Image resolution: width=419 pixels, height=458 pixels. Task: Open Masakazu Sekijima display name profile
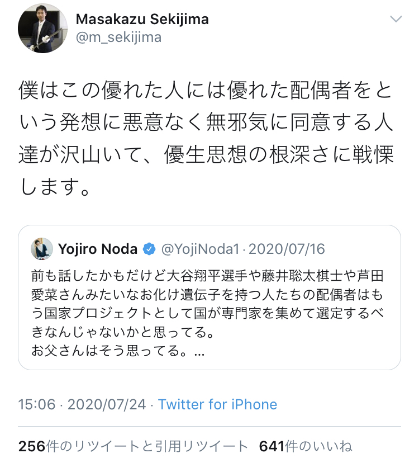point(142,19)
